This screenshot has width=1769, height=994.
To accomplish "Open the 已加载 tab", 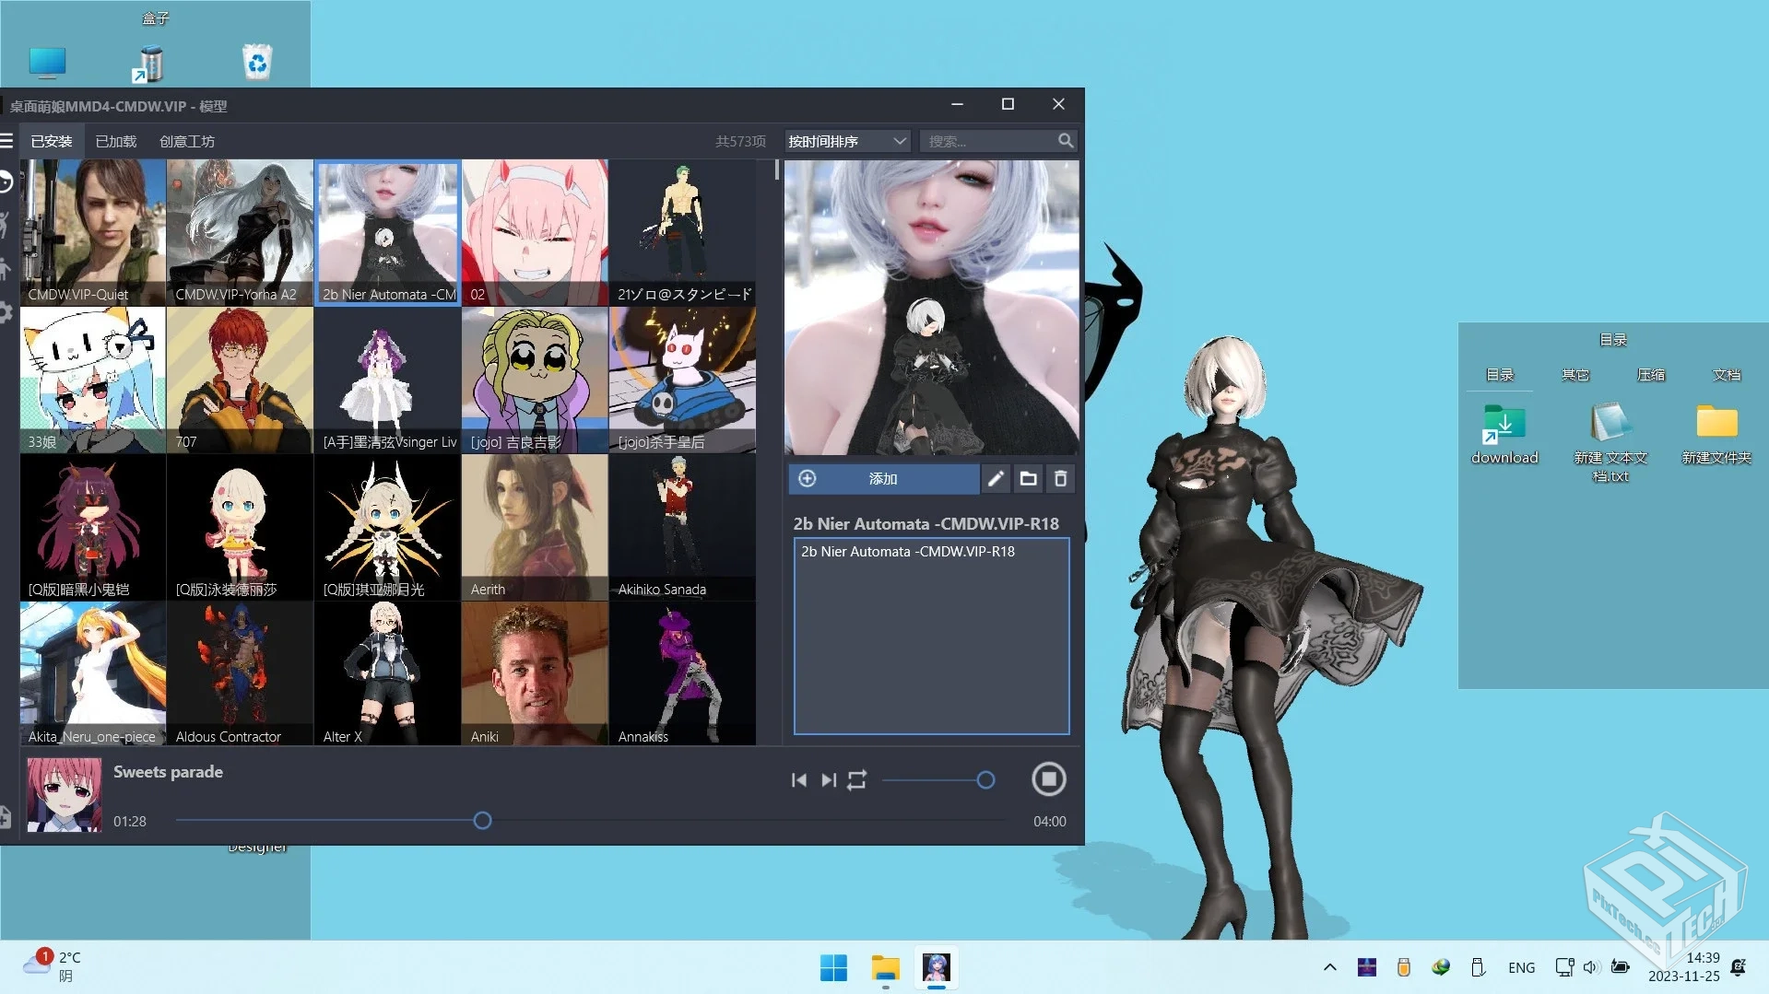I will pos(115,141).
